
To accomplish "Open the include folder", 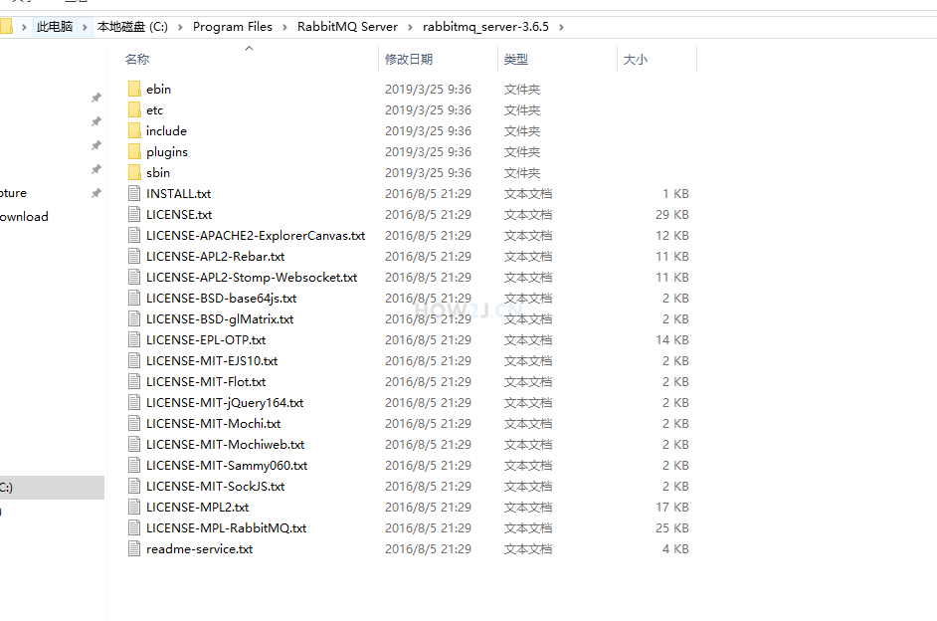I will pos(166,130).
